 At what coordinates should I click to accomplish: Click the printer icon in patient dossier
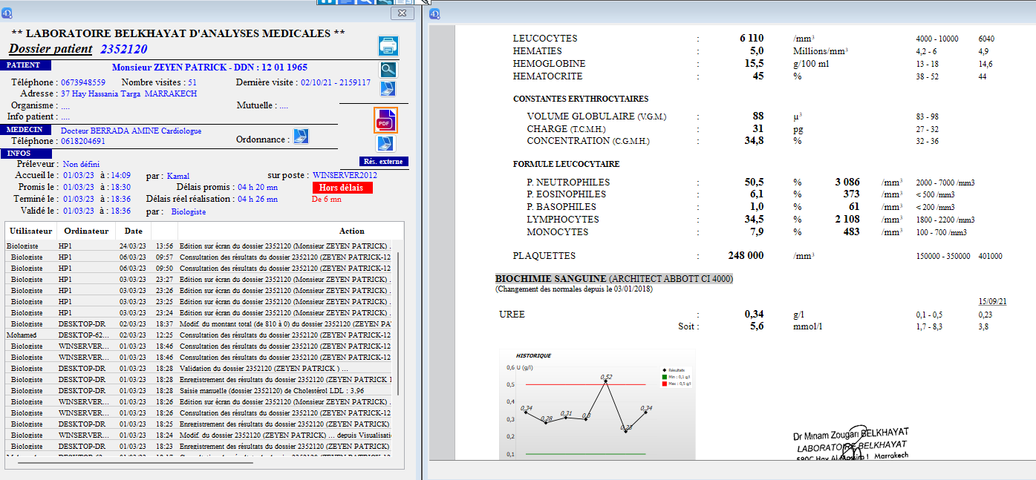point(388,46)
